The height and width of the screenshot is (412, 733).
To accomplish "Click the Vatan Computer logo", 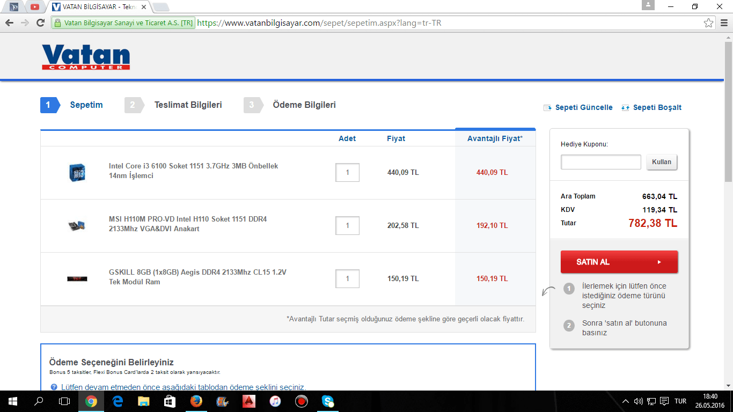I will [86, 57].
